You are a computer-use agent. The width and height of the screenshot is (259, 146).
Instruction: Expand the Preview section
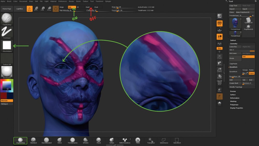pos(233,91)
